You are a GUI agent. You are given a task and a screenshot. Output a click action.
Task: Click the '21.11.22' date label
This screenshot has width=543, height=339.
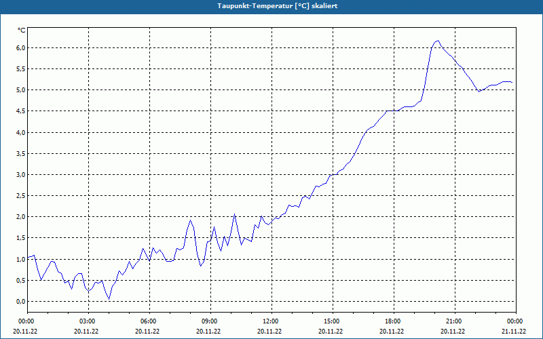point(514,332)
